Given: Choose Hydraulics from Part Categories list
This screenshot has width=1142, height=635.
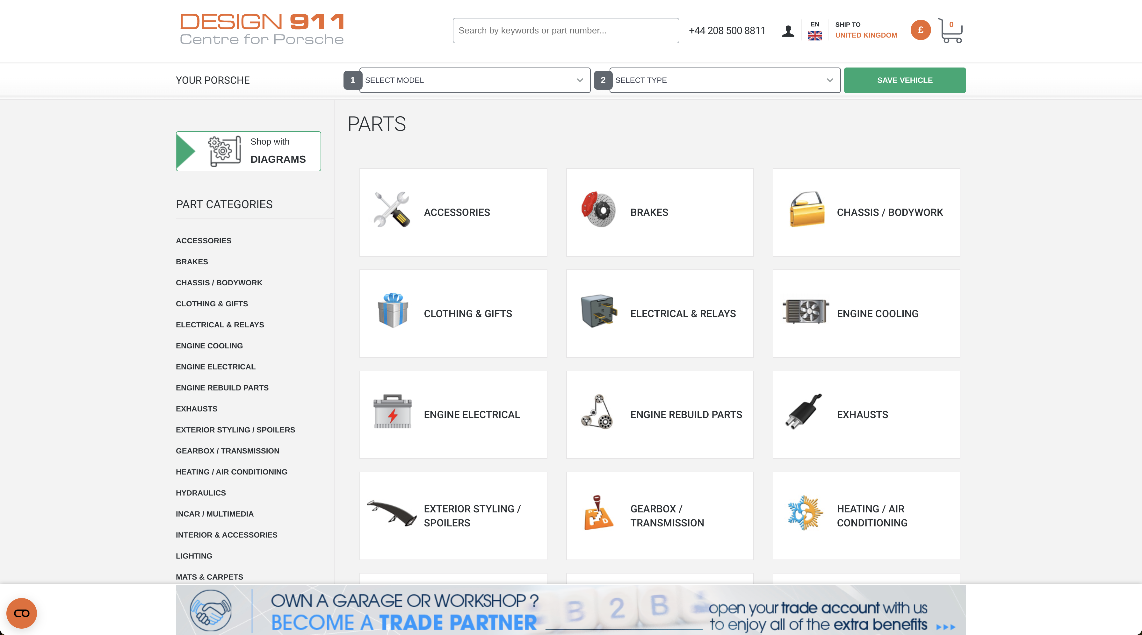Looking at the screenshot, I should pyautogui.click(x=200, y=492).
